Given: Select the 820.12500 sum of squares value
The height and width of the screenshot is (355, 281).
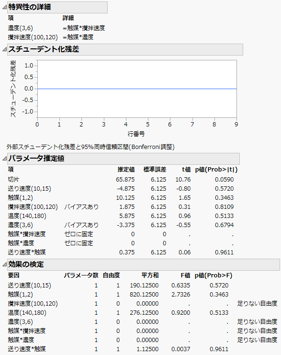Looking at the screenshot, I should [x=144, y=295].
